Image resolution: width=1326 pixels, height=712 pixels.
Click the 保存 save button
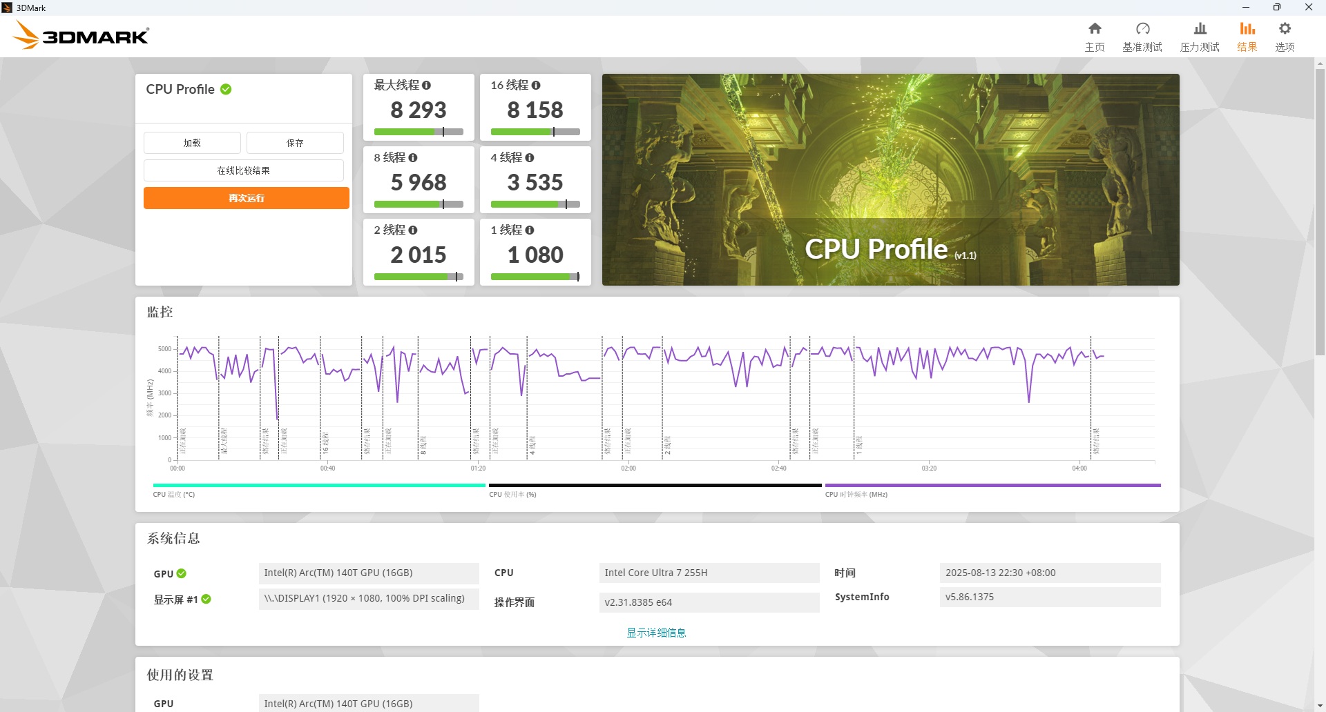point(295,143)
